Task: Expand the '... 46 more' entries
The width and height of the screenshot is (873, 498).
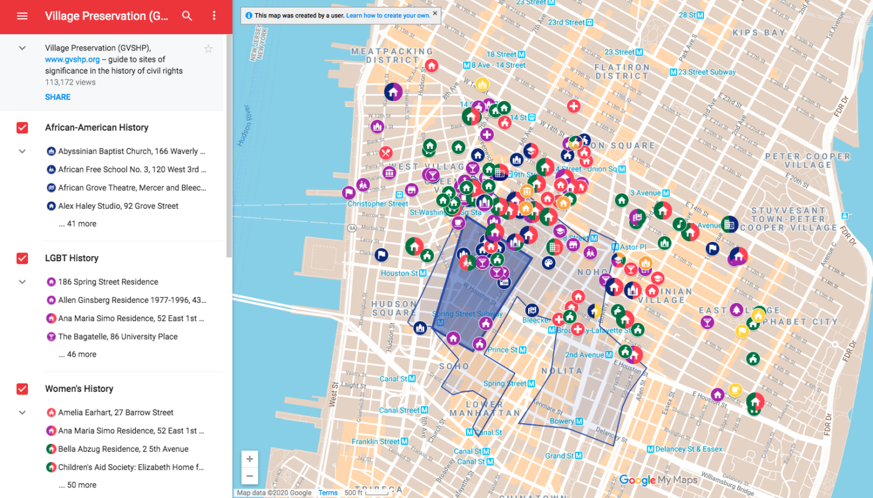Action: point(78,355)
